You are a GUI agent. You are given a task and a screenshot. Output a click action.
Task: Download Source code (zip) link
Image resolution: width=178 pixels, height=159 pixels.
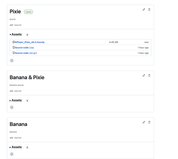tap(24, 48)
